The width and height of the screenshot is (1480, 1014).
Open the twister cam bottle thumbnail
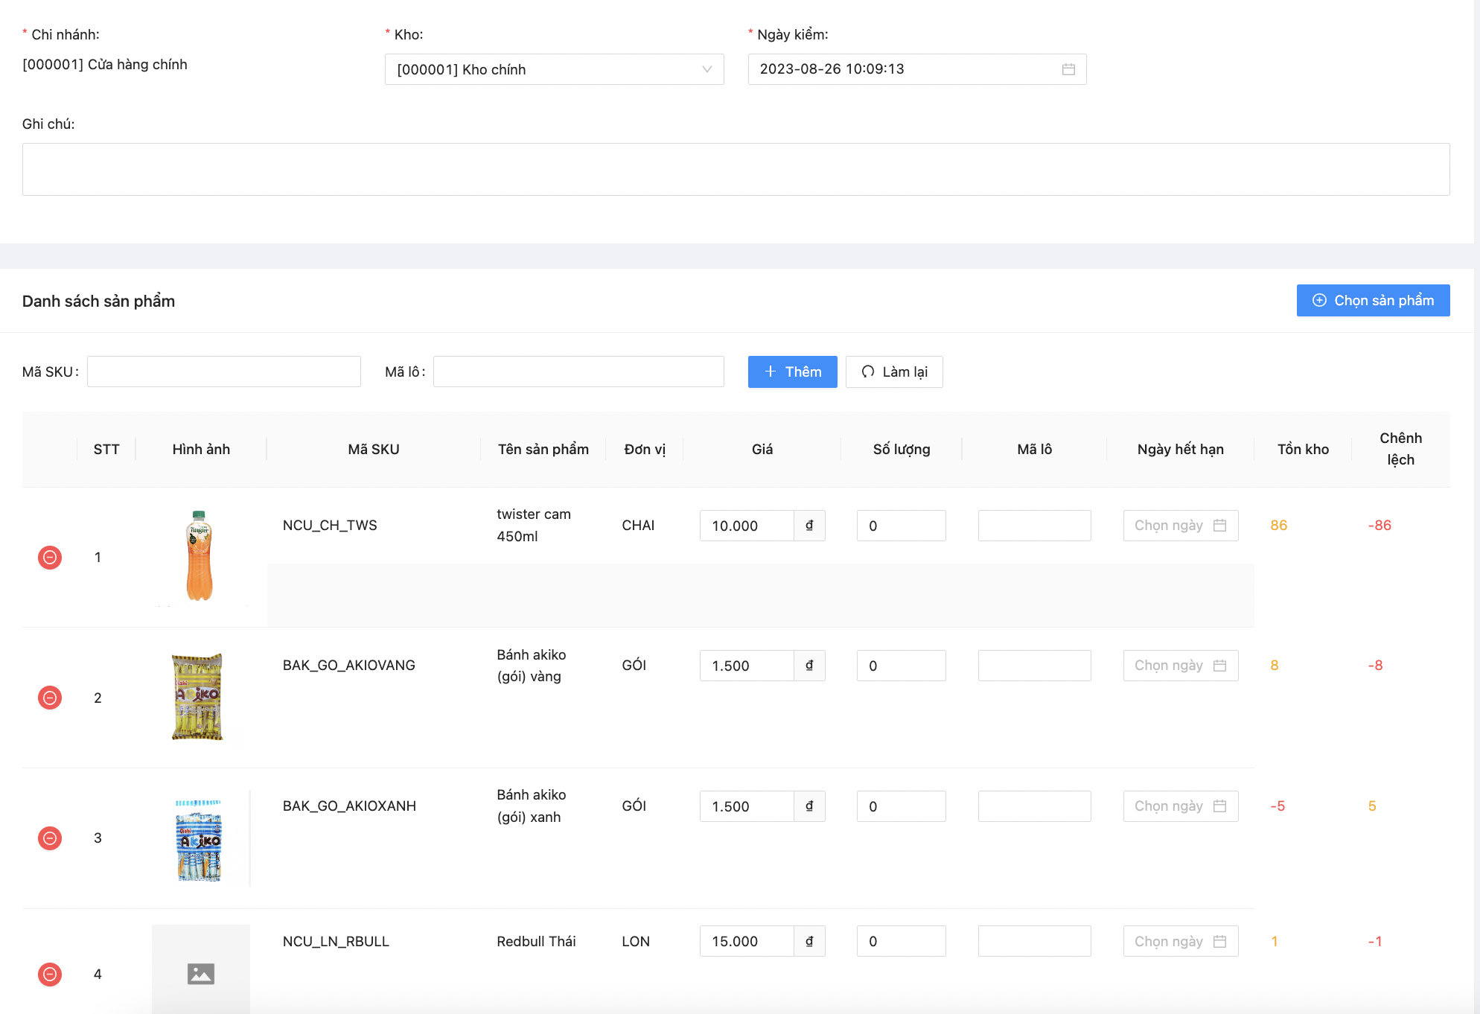click(x=200, y=556)
